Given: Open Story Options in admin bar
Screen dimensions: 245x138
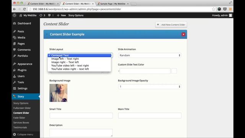Looking at the screenshot, I should click(76, 15).
